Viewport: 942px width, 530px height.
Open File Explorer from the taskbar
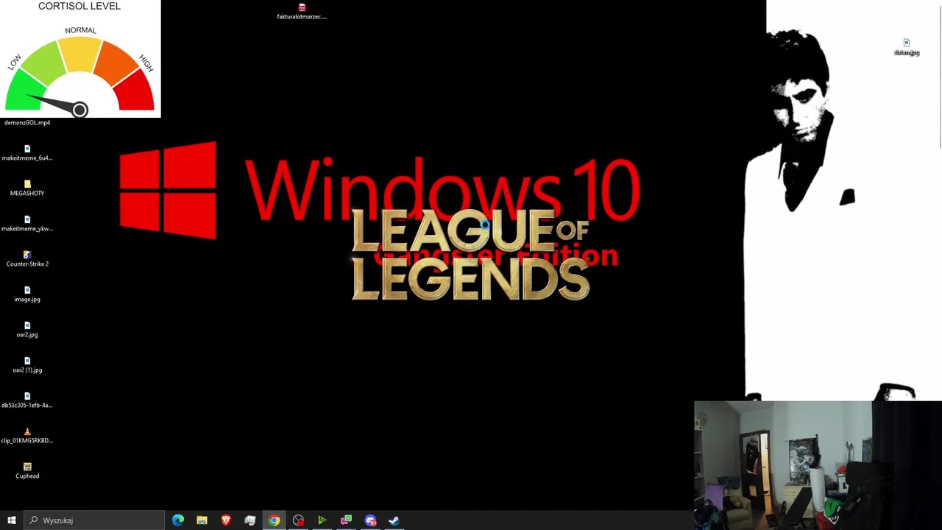point(202,520)
